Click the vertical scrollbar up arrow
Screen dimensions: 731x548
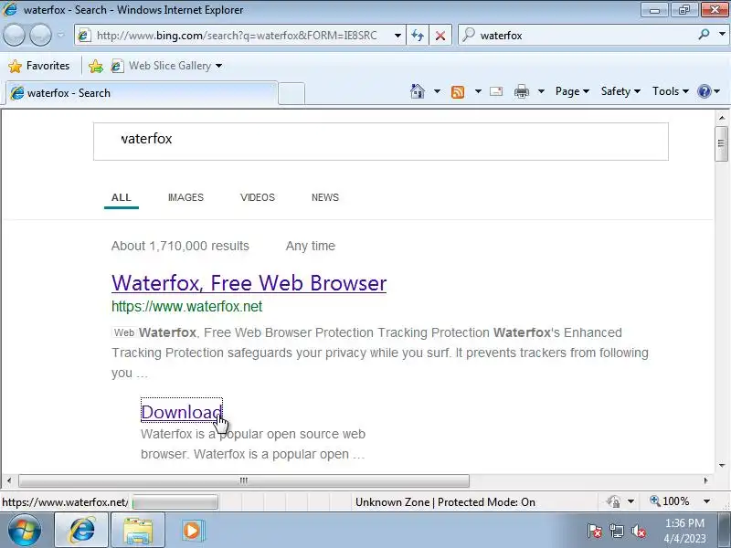click(722, 118)
